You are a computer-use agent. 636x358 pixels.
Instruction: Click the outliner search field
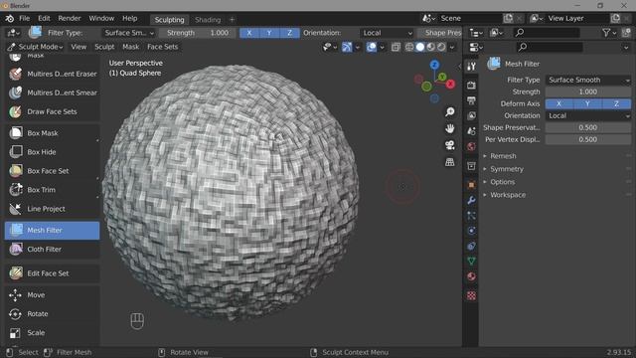coord(546,33)
